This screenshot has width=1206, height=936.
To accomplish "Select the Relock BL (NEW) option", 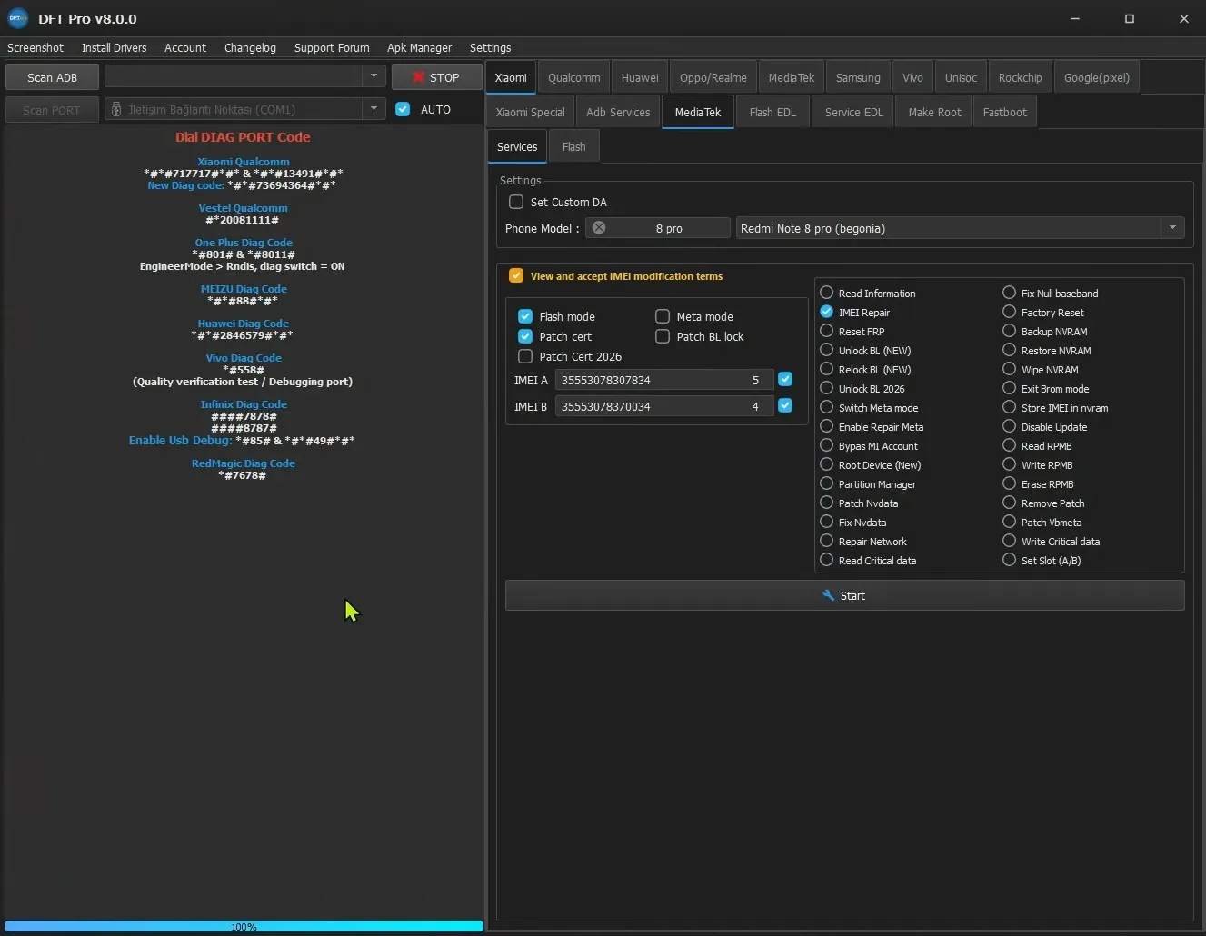I will [827, 369].
